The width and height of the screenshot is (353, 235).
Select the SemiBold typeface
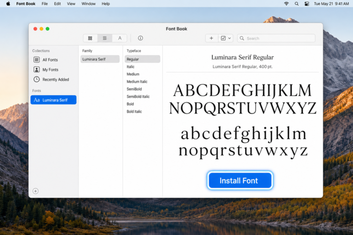tap(134, 89)
